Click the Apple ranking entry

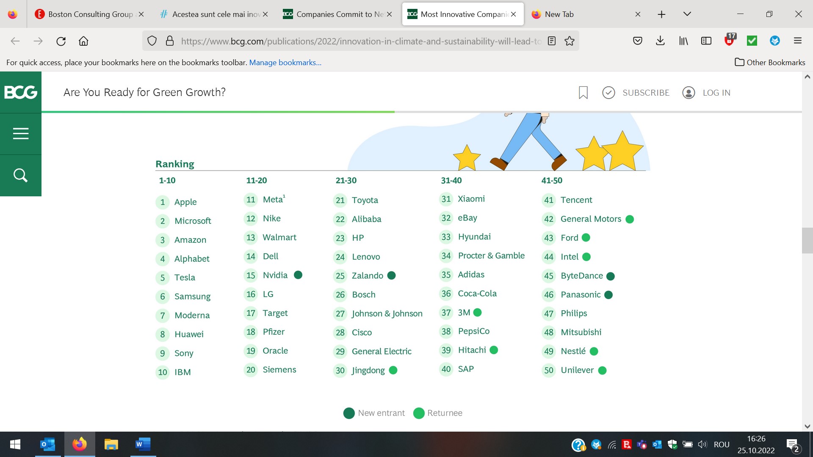pyautogui.click(x=177, y=202)
